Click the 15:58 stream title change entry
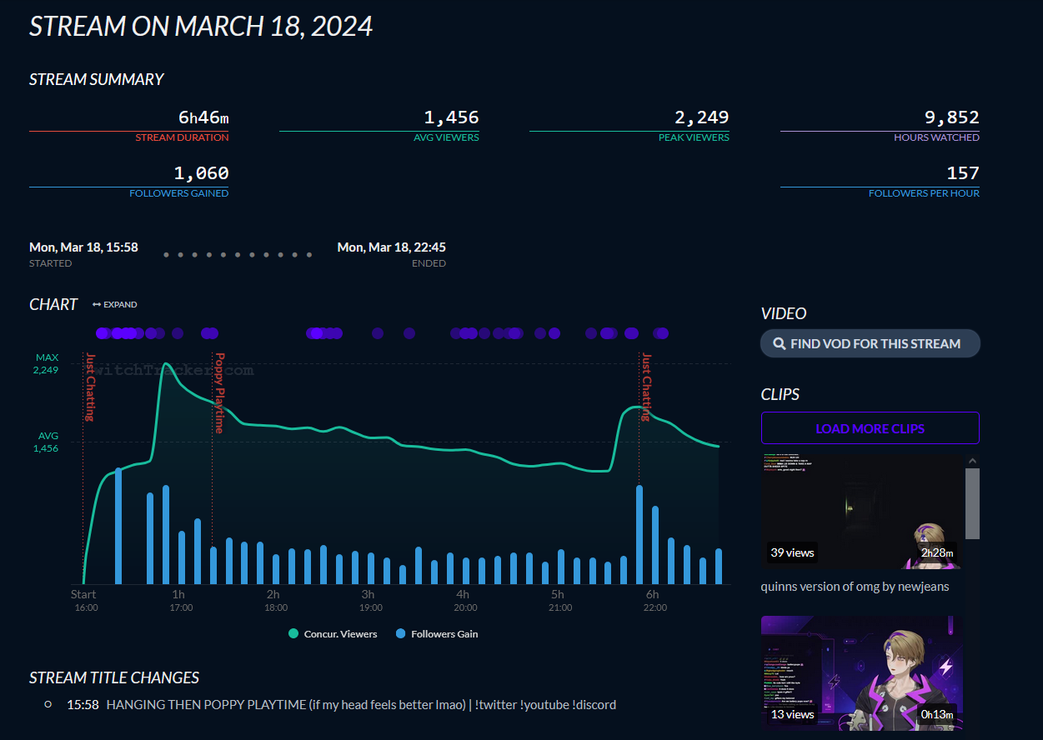Image resolution: width=1043 pixels, height=740 pixels. [83, 704]
